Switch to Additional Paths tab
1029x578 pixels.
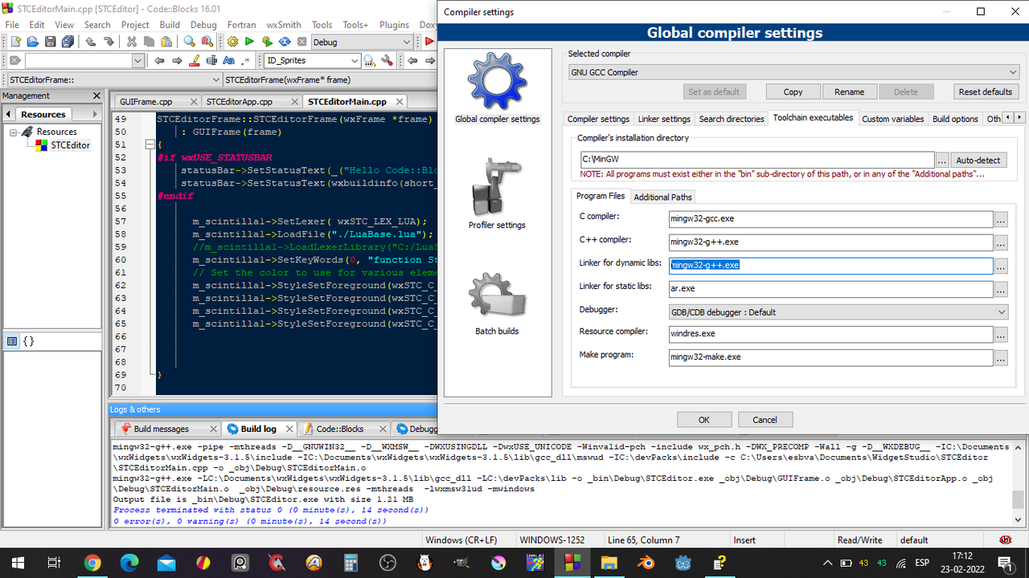click(662, 197)
